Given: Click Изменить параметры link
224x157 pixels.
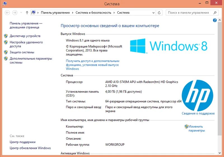Looking at the screenshot, I should pos(197,128).
